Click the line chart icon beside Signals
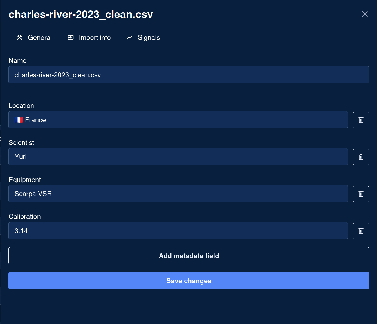This screenshot has height=324, width=377. tap(129, 37)
